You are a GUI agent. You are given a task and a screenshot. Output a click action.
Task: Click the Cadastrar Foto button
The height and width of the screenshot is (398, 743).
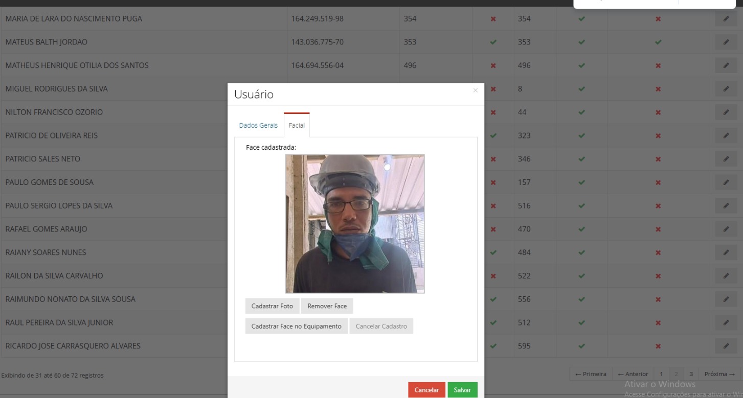(272, 306)
